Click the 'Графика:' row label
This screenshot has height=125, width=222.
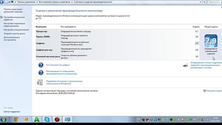tap(40, 43)
